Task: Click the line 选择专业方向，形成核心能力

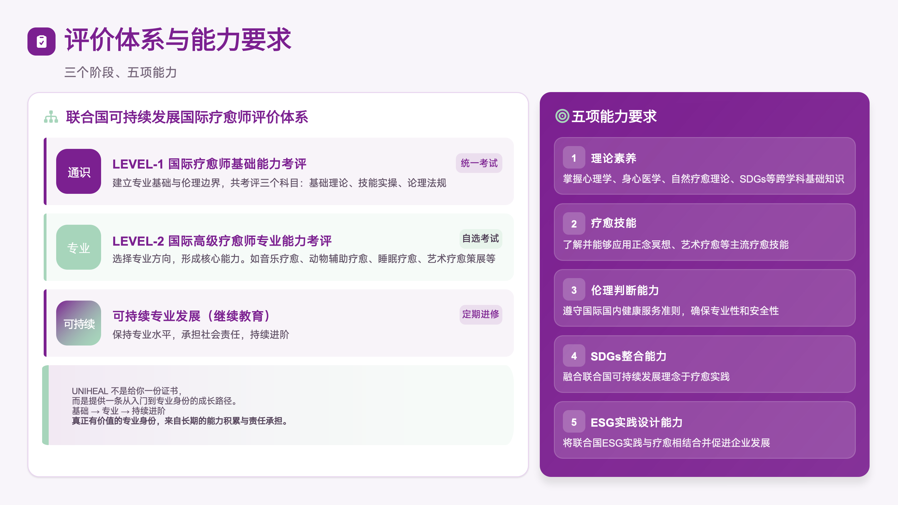Action: 304,259
